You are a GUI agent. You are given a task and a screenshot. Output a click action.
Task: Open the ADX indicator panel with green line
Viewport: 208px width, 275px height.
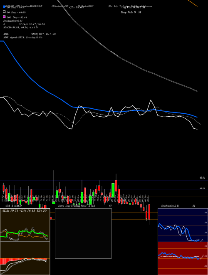[x=25, y=225]
